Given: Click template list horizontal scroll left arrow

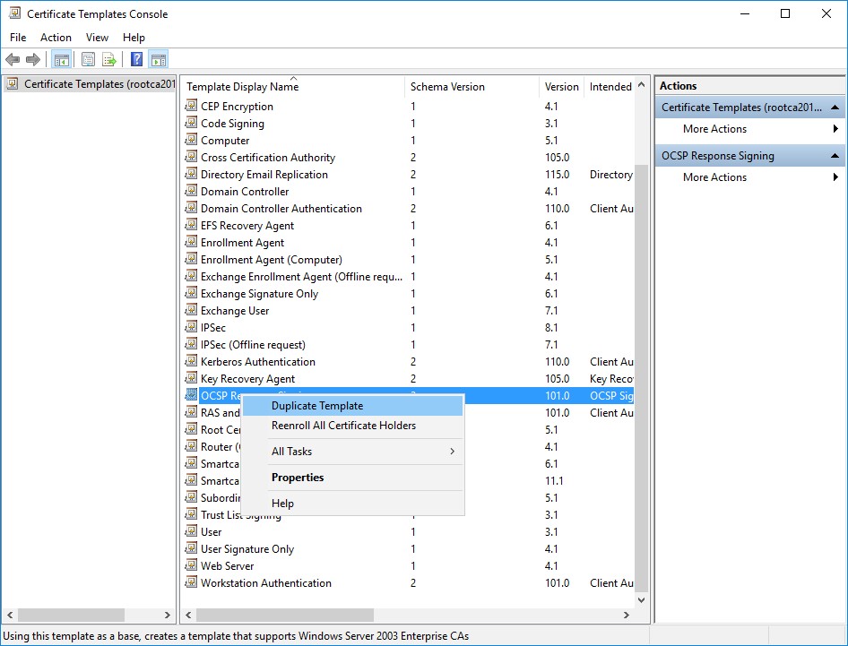Looking at the screenshot, I should coord(188,616).
